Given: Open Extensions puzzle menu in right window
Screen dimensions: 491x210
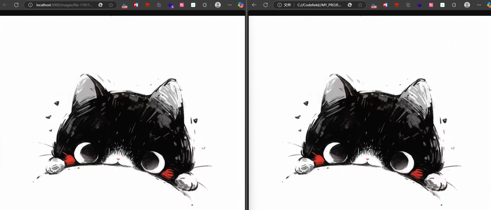Looking at the screenshot, I should click(x=454, y=5).
